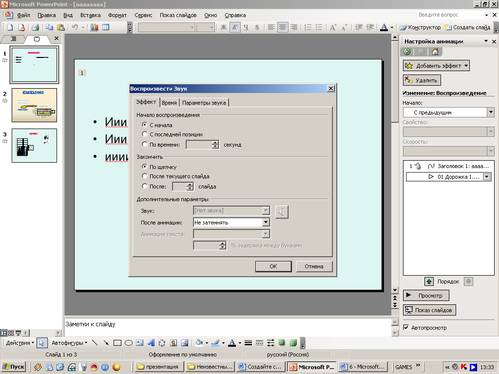
Task: Toggle italic (К) formatting
Action: pyautogui.click(x=235, y=27)
